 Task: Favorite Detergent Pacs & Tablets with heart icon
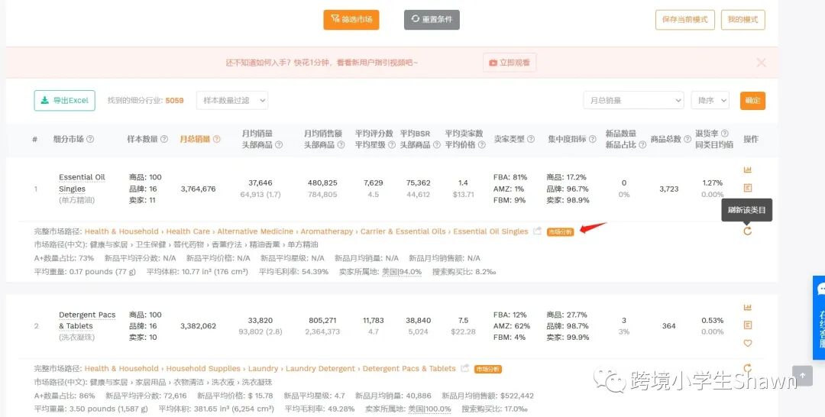point(747,344)
